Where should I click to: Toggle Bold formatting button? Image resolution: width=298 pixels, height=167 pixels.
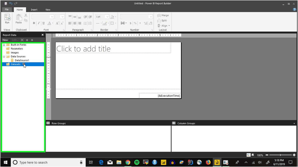34,23
